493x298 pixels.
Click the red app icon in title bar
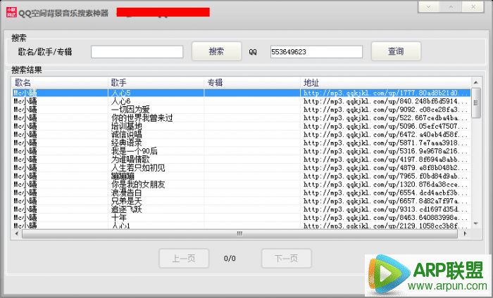(11, 12)
